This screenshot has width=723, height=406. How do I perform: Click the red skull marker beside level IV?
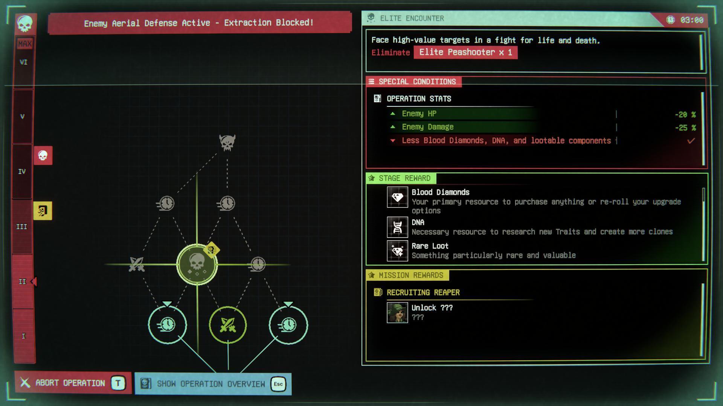click(x=43, y=156)
